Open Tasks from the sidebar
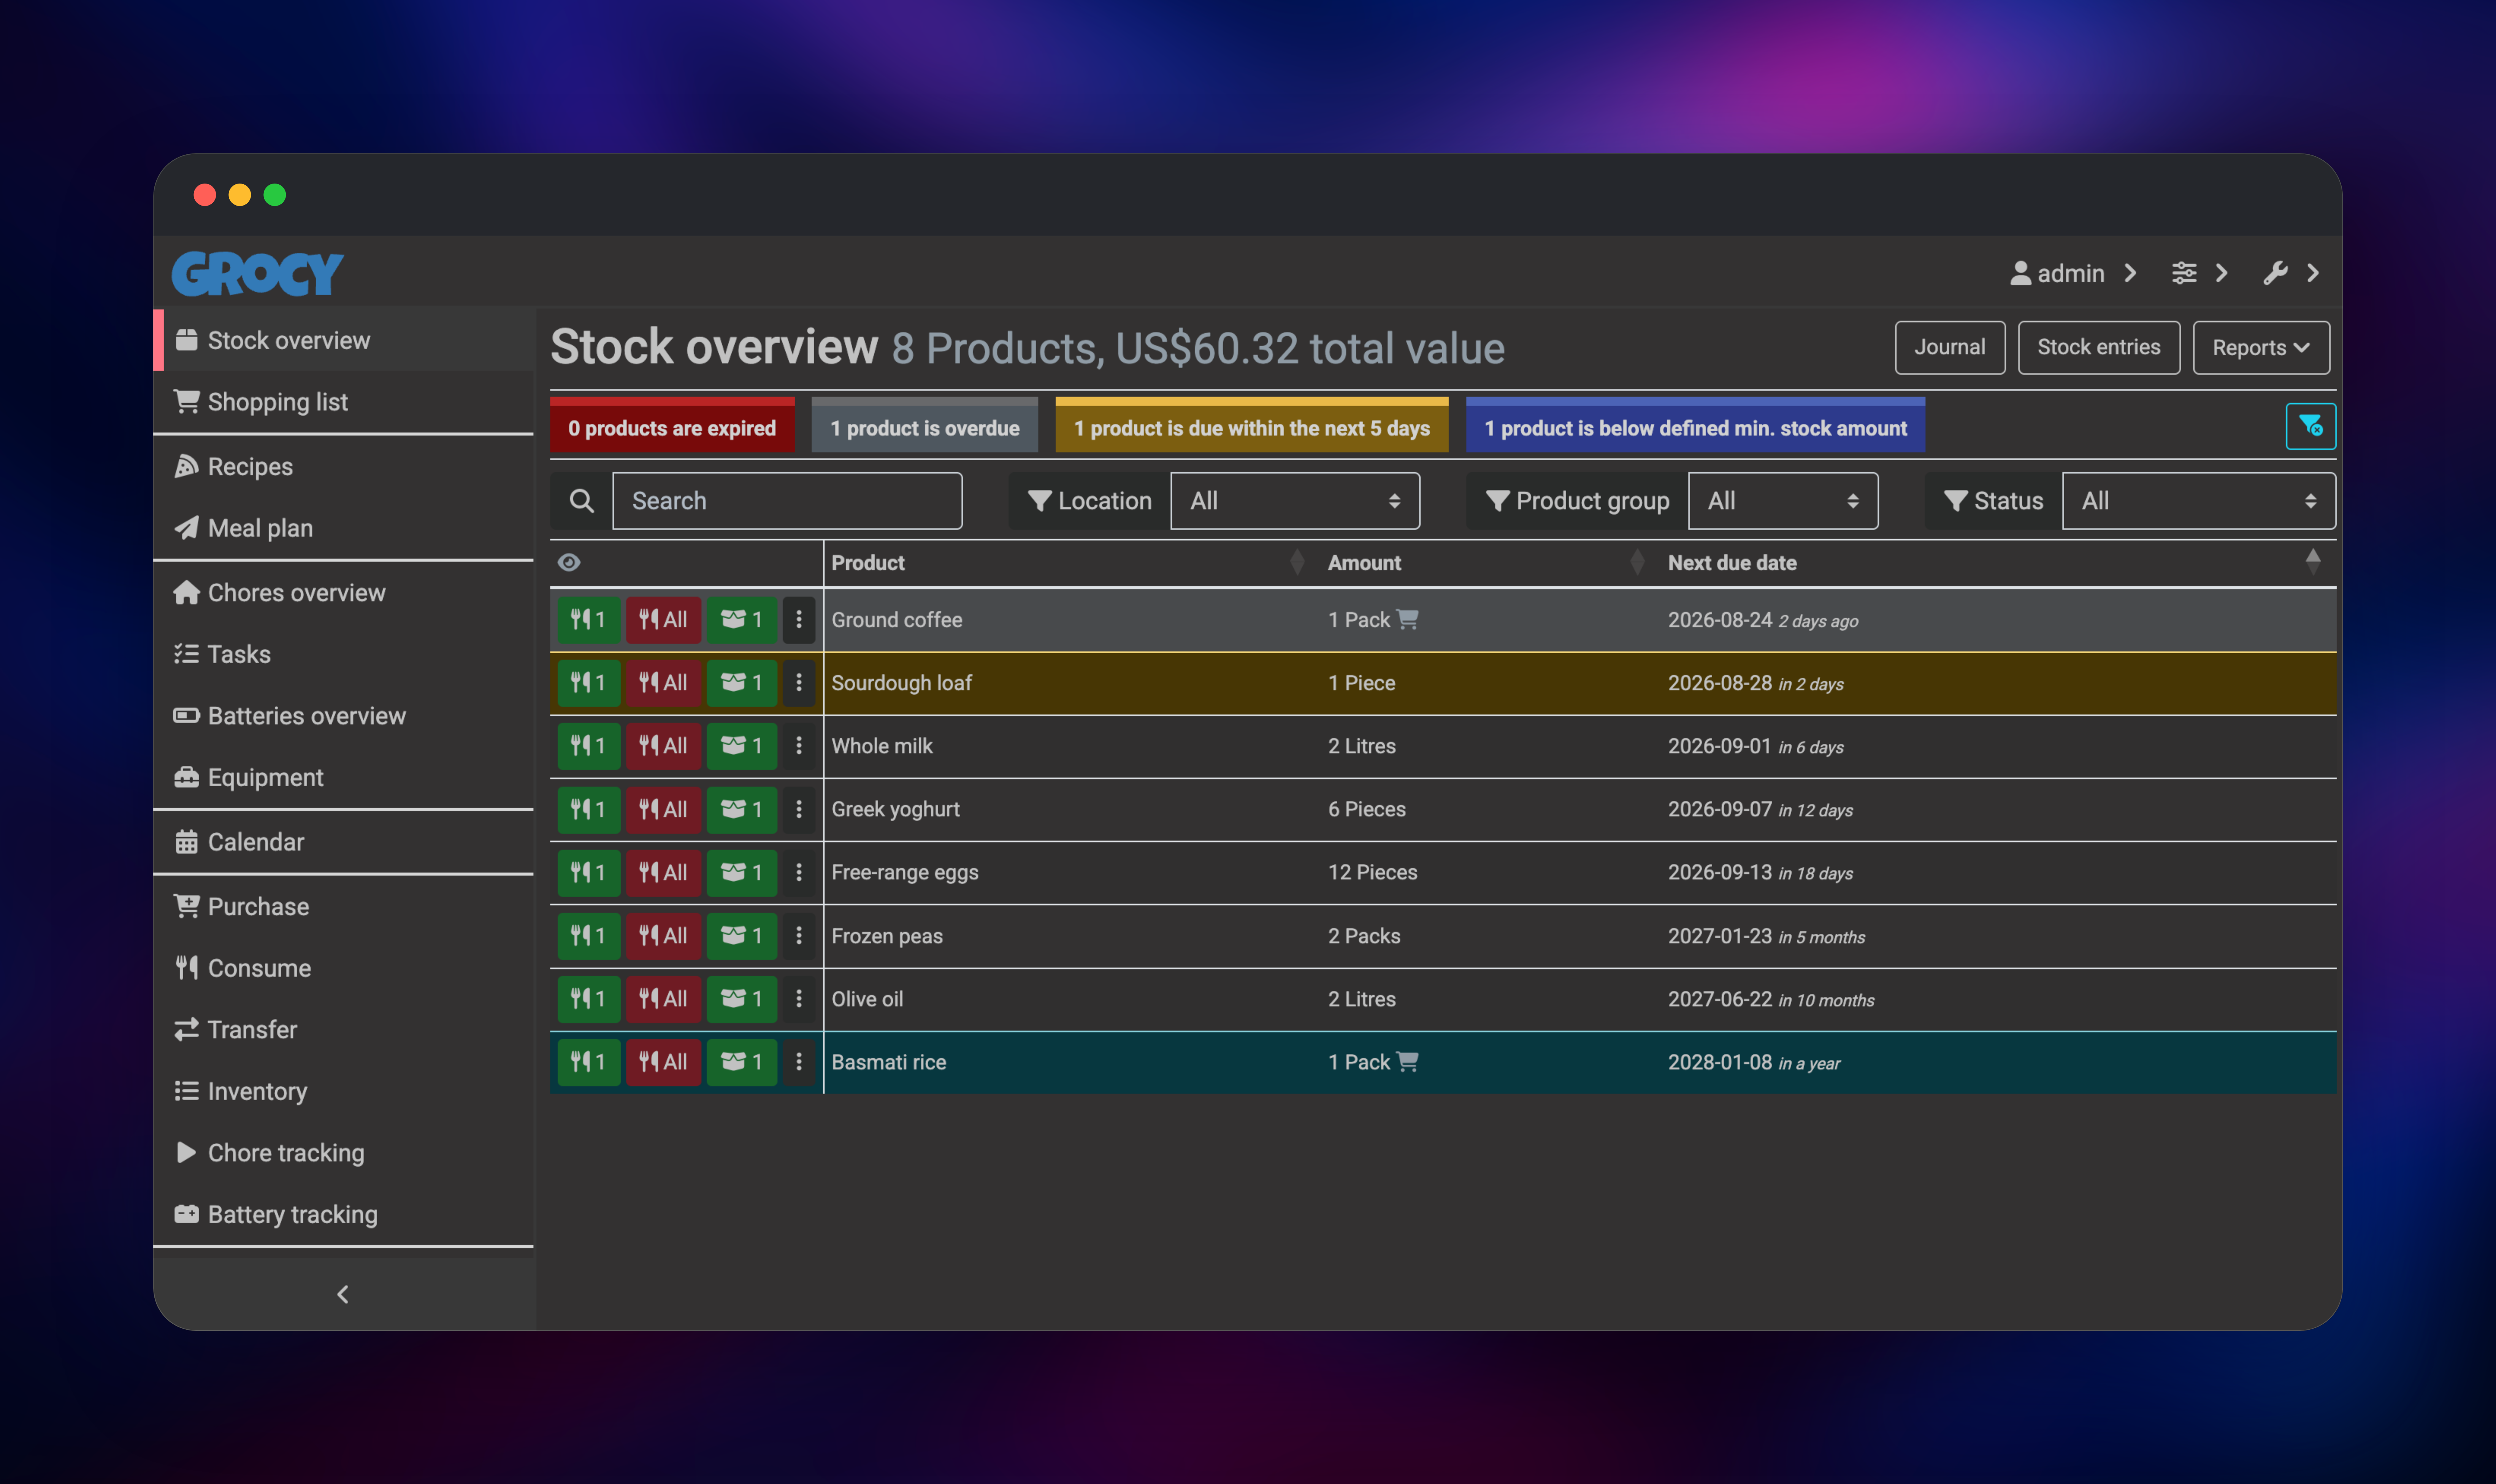2496x1484 pixels. (x=343, y=654)
